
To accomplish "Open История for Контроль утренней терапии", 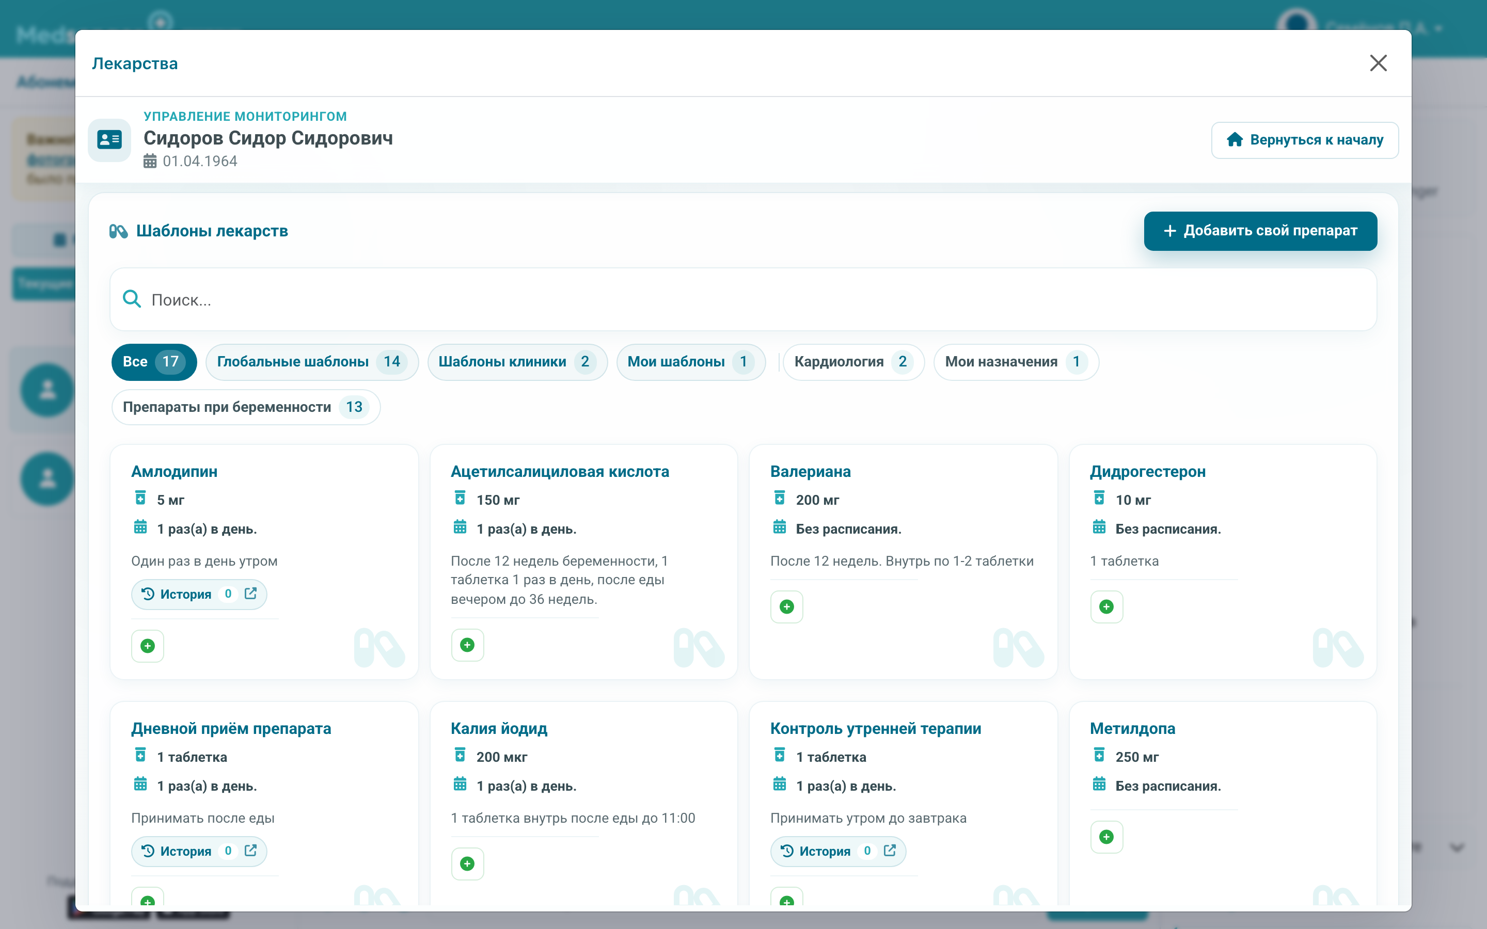I will point(837,851).
